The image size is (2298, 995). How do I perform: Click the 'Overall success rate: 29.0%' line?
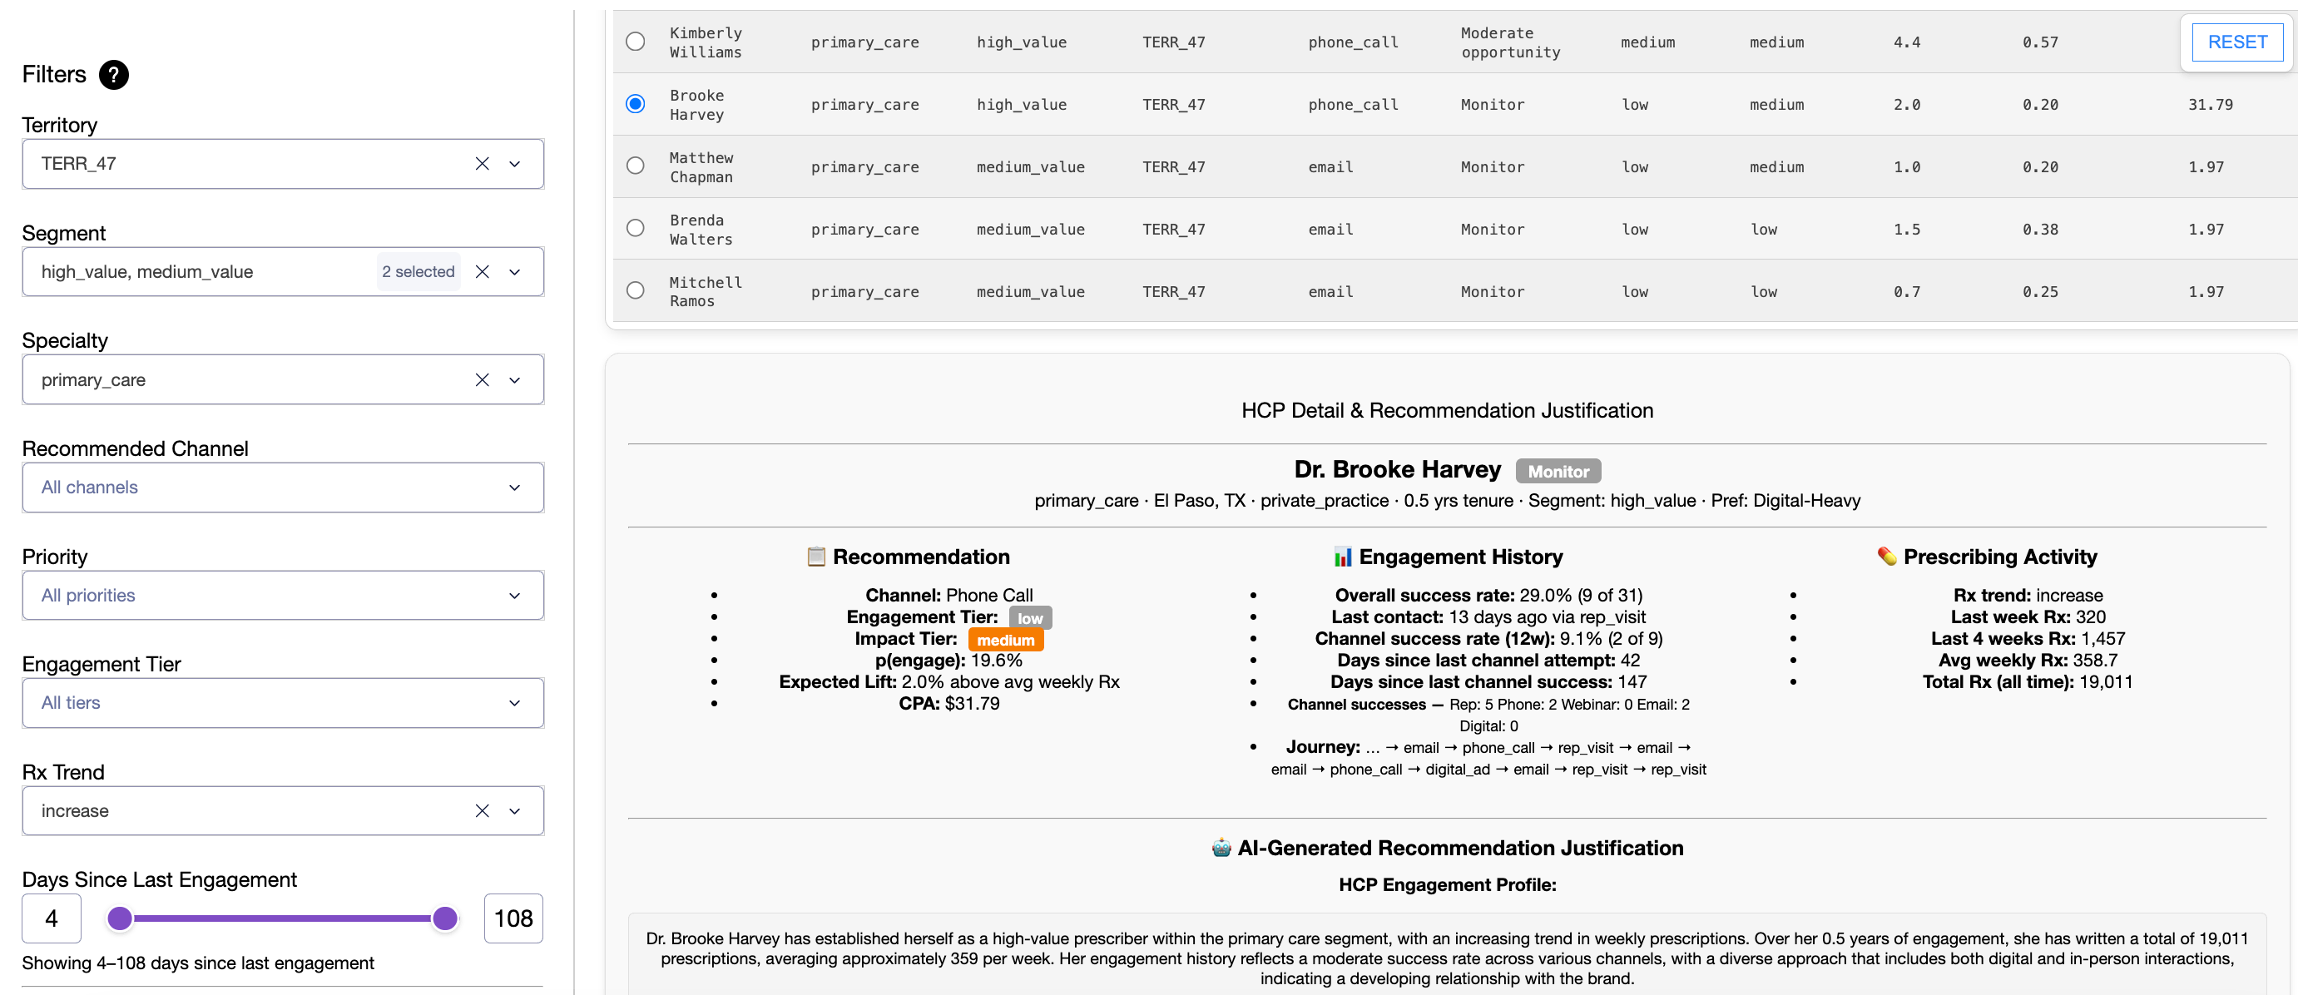tap(1488, 595)
